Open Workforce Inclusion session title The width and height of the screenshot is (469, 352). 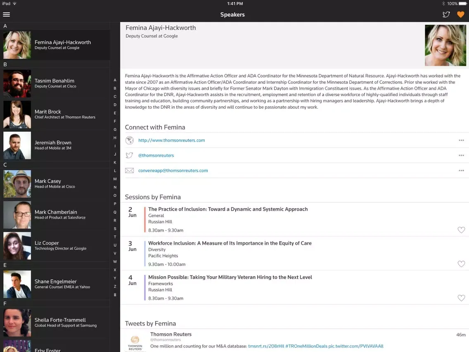(230, 243)
